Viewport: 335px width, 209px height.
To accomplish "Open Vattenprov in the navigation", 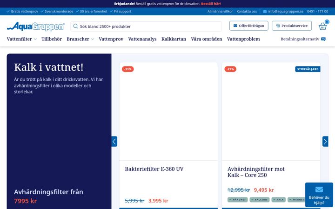I will [111, 39].
